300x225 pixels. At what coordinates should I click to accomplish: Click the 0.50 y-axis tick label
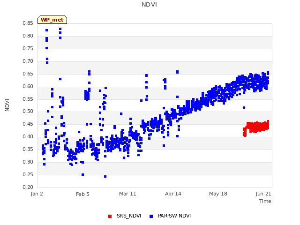(28, 112)
